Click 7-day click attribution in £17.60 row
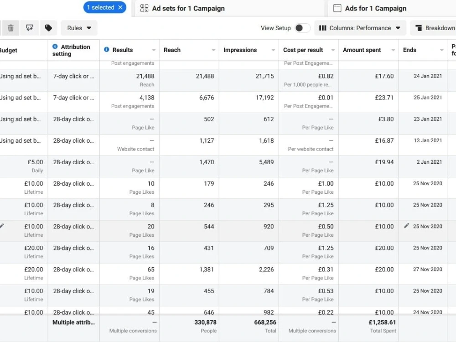The image size is (456, 342). pyautogui.click(x=73, y=76)
